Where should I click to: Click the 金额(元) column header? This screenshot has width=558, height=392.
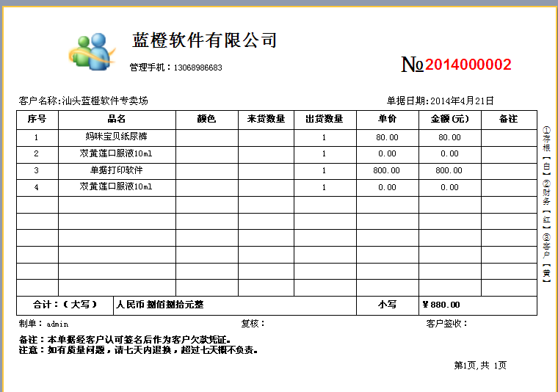(x=450, y=119)
